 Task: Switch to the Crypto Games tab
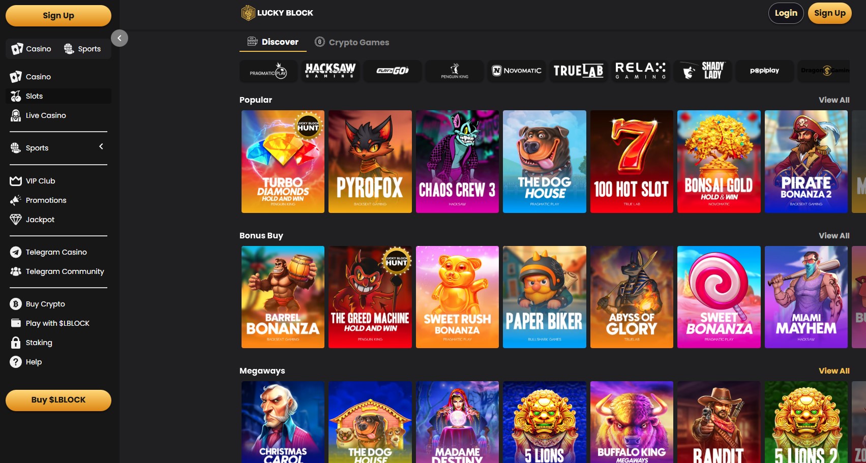click(352, 42)
